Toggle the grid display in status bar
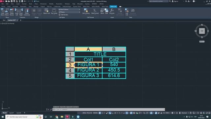 pos(100,113)
